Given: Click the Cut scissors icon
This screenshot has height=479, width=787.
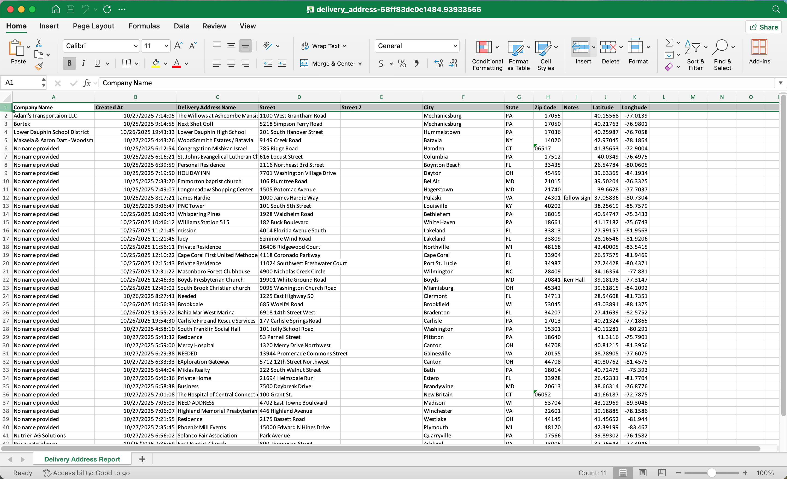Looking at the screenshot, I should point(39,43).
